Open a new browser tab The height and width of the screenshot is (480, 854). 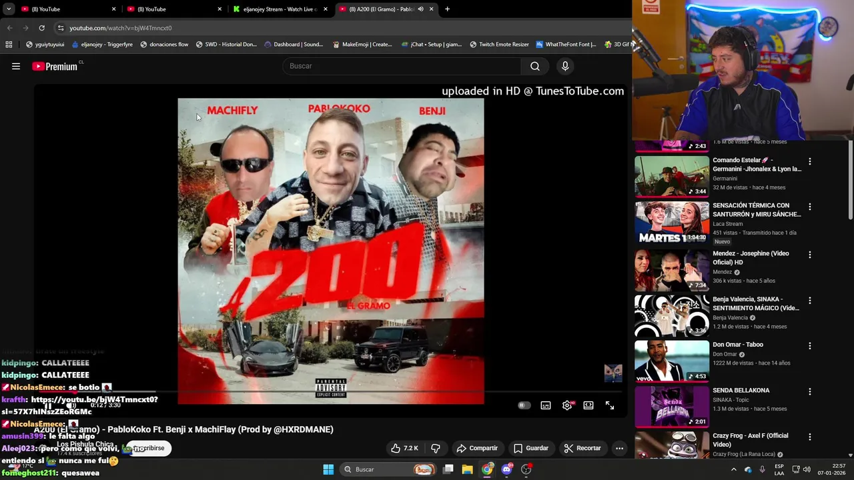(x=447, y=9)
